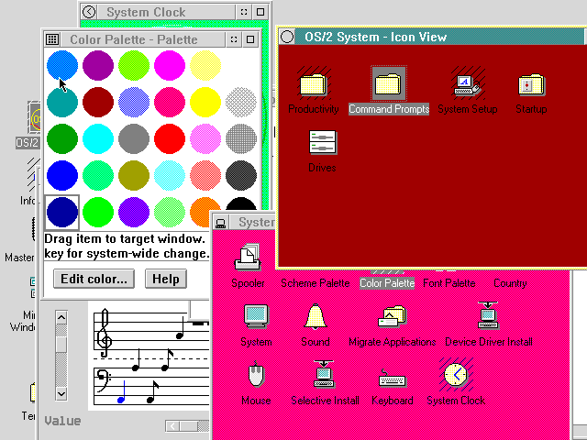The width and height of the screenshot is (587, 440).
Task: Pick the violet swatch in bottom row
Action: tap(134, 212)
